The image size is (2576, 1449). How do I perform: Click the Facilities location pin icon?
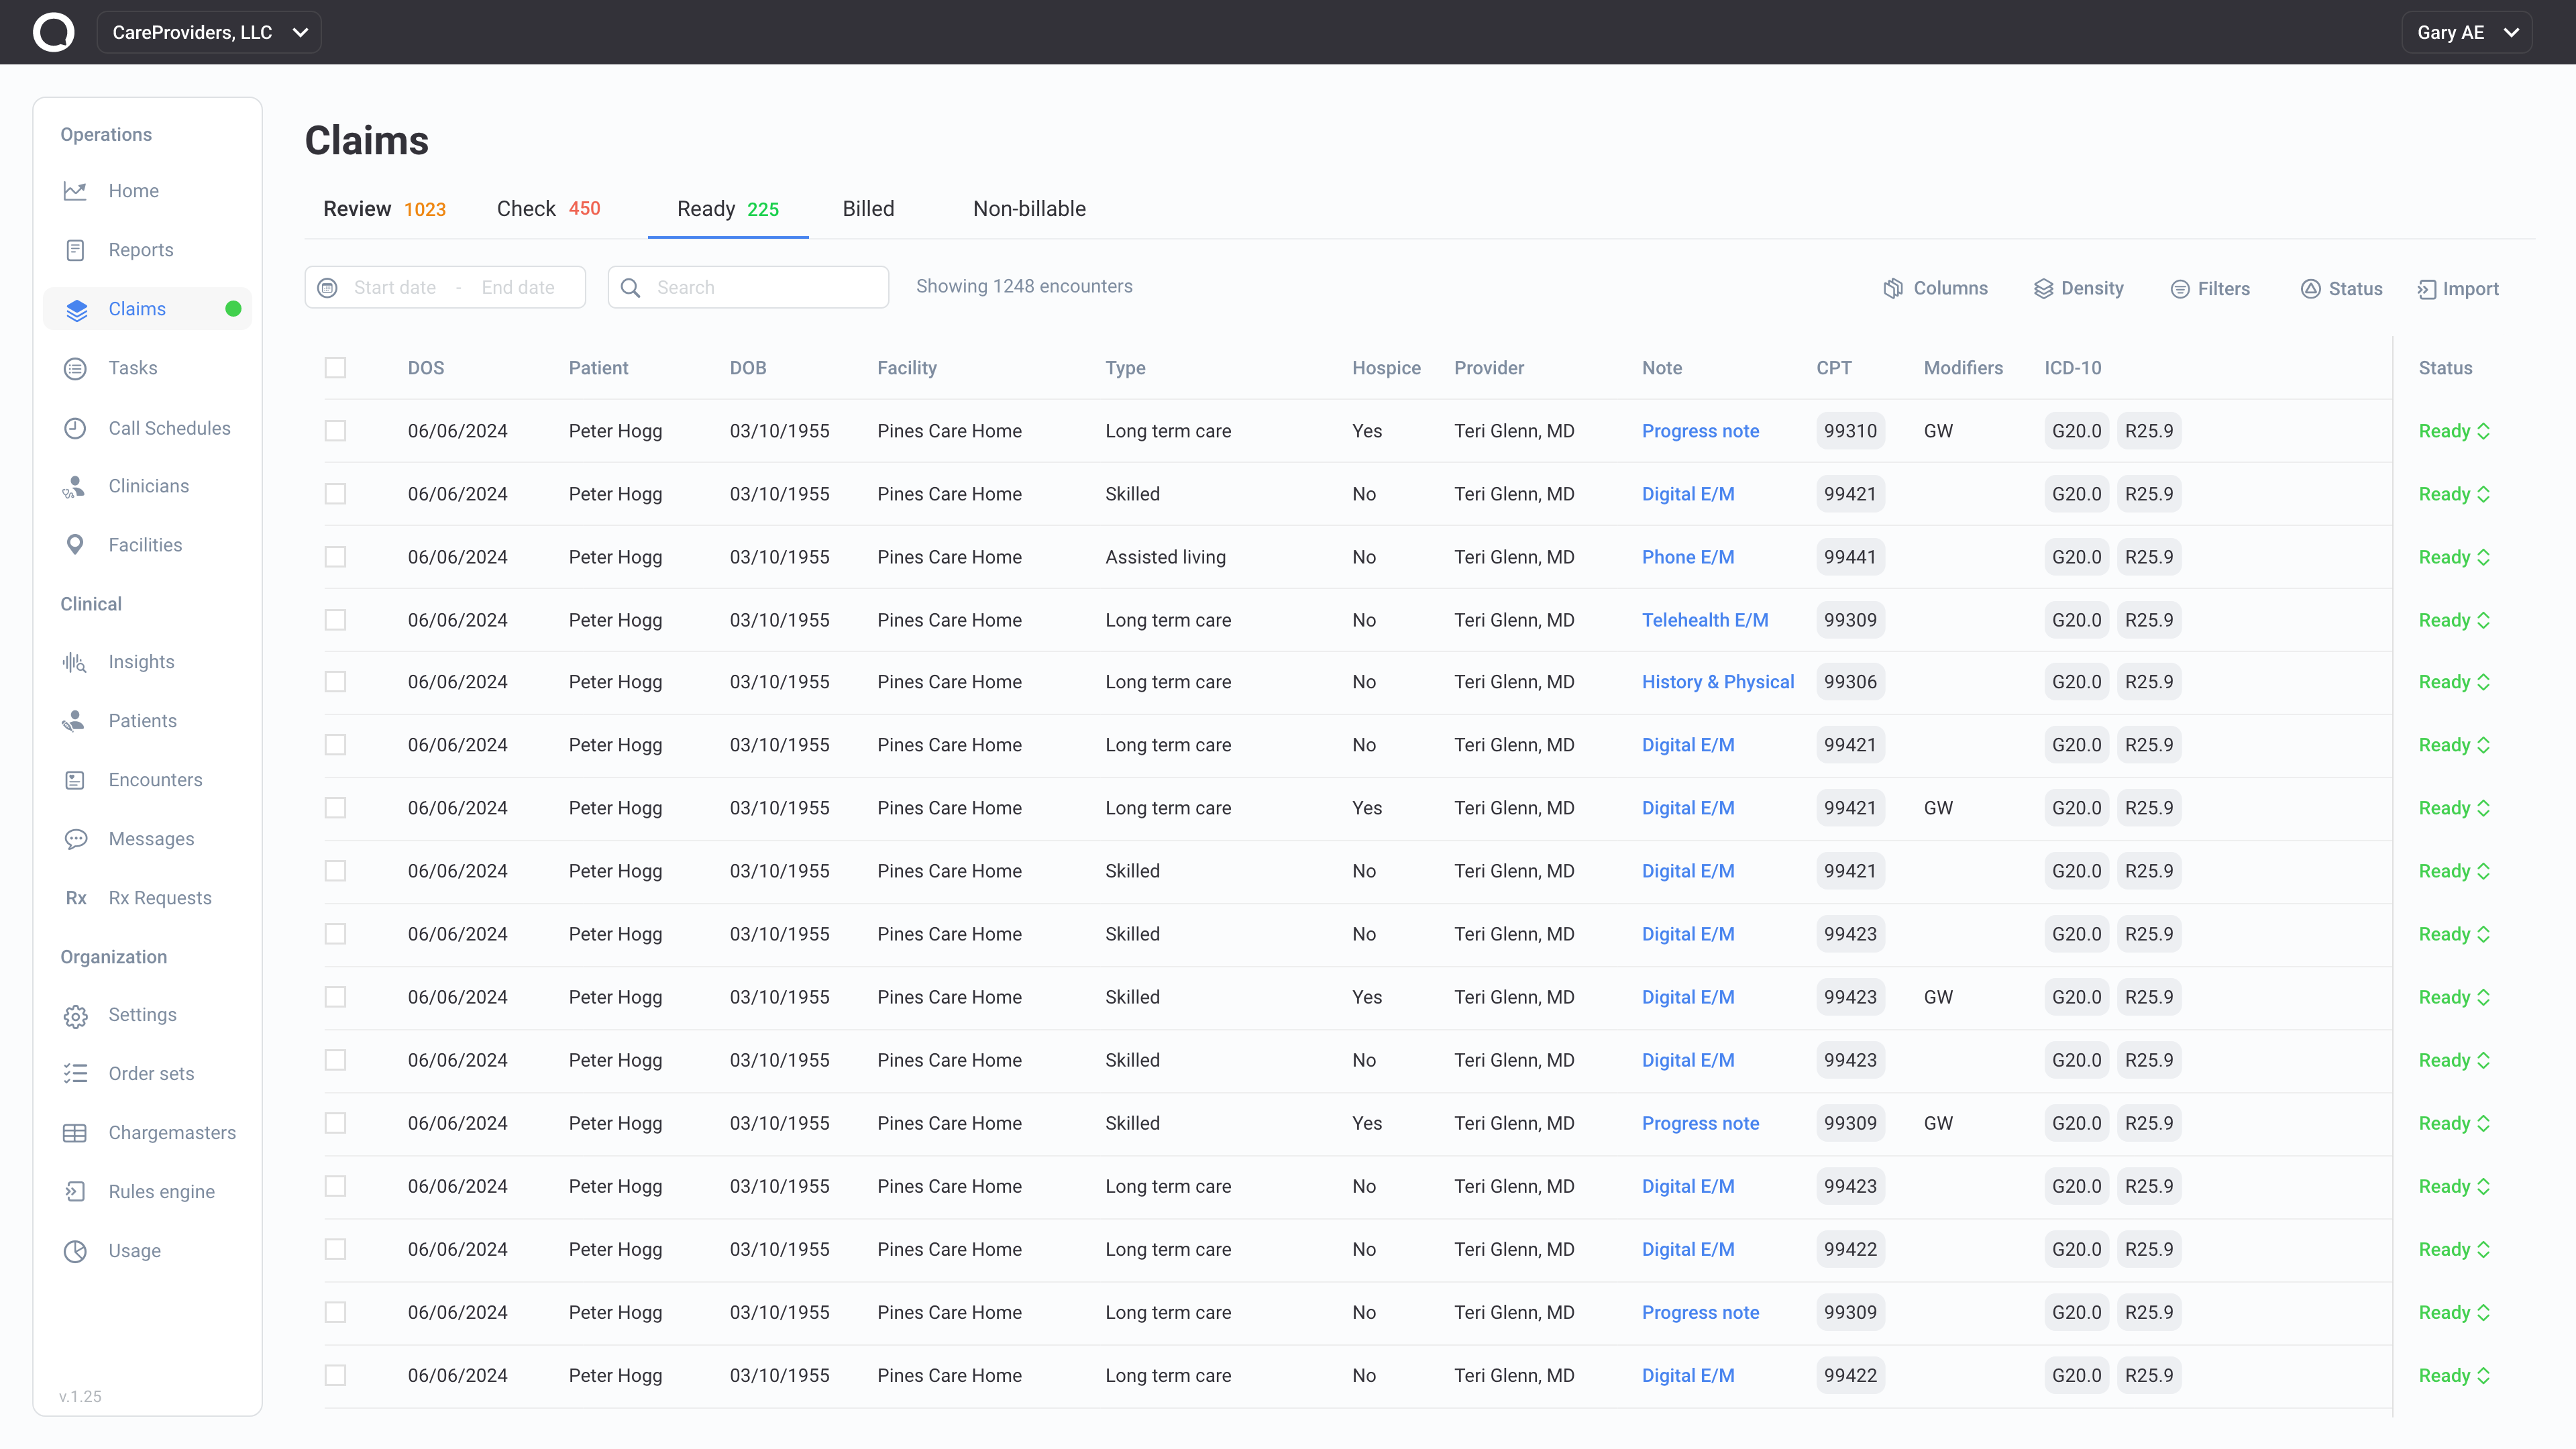click(x=75, y=545)
